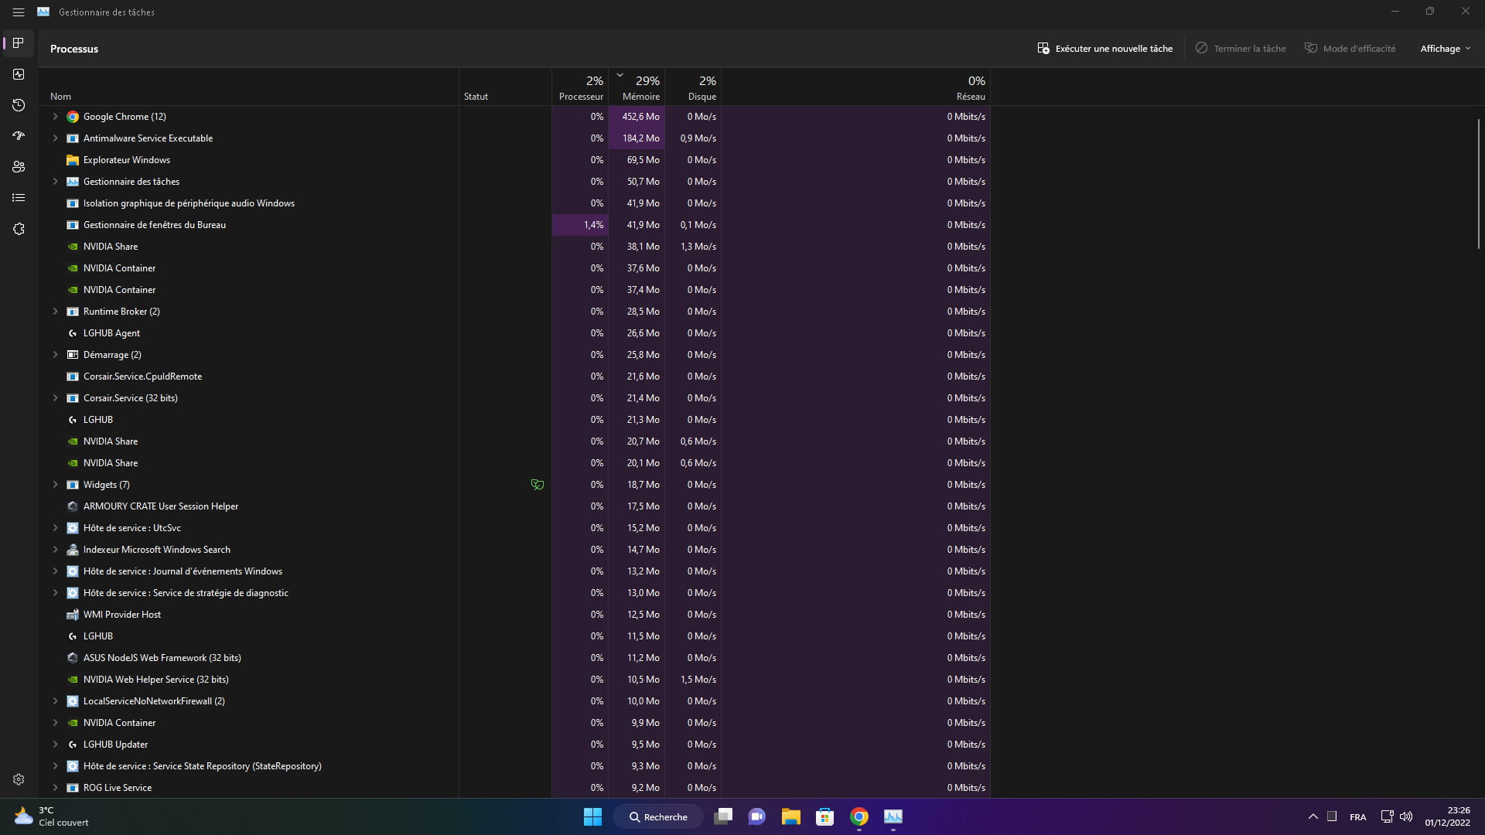
Task: Open the Windows Start menu
Action: click(592, 816)
